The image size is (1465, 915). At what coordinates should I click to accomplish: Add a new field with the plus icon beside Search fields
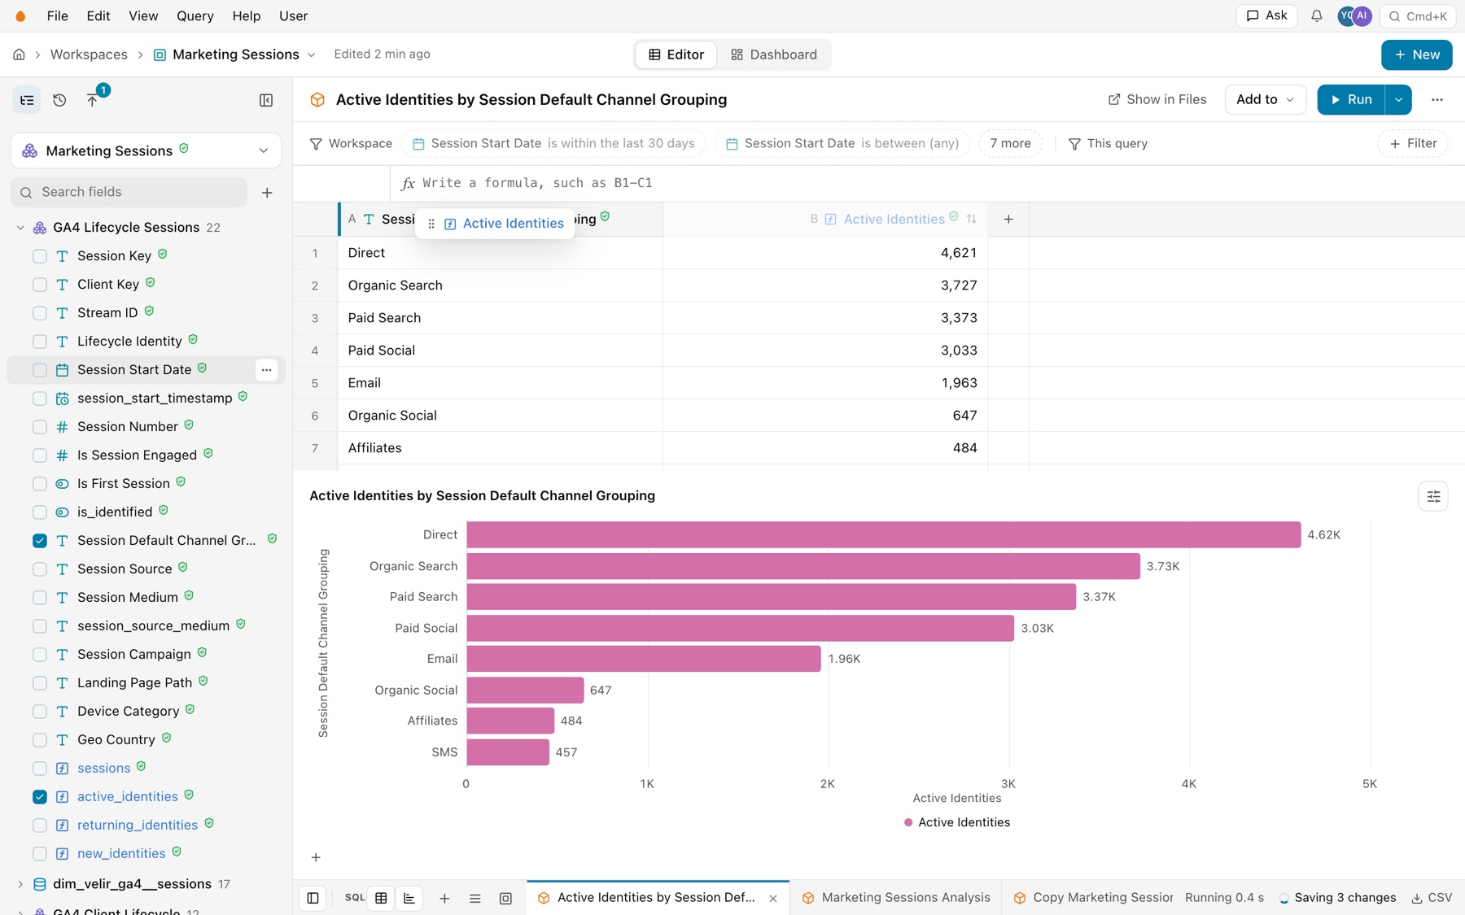(267, 193)
